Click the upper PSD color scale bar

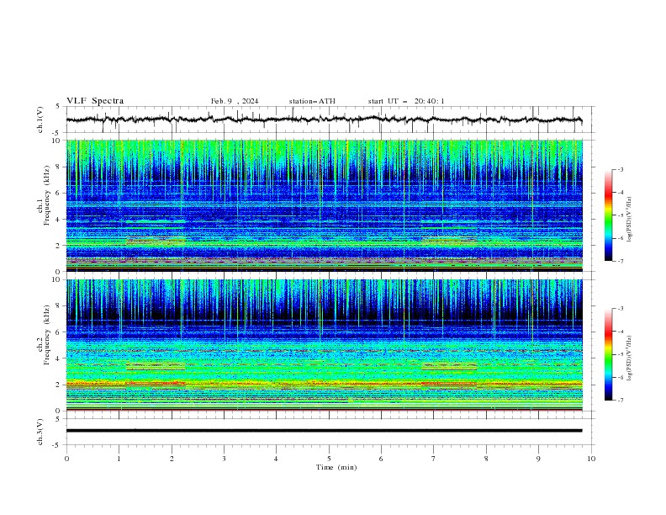coord(609,215)
